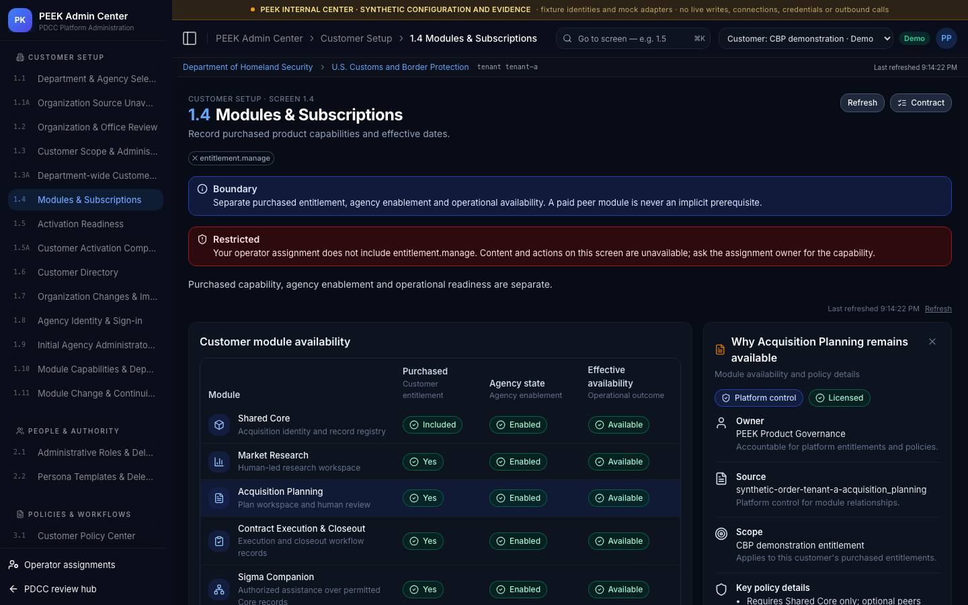
Task: Click the Shared Core cube icon
Action: click(x=219, y=425)
